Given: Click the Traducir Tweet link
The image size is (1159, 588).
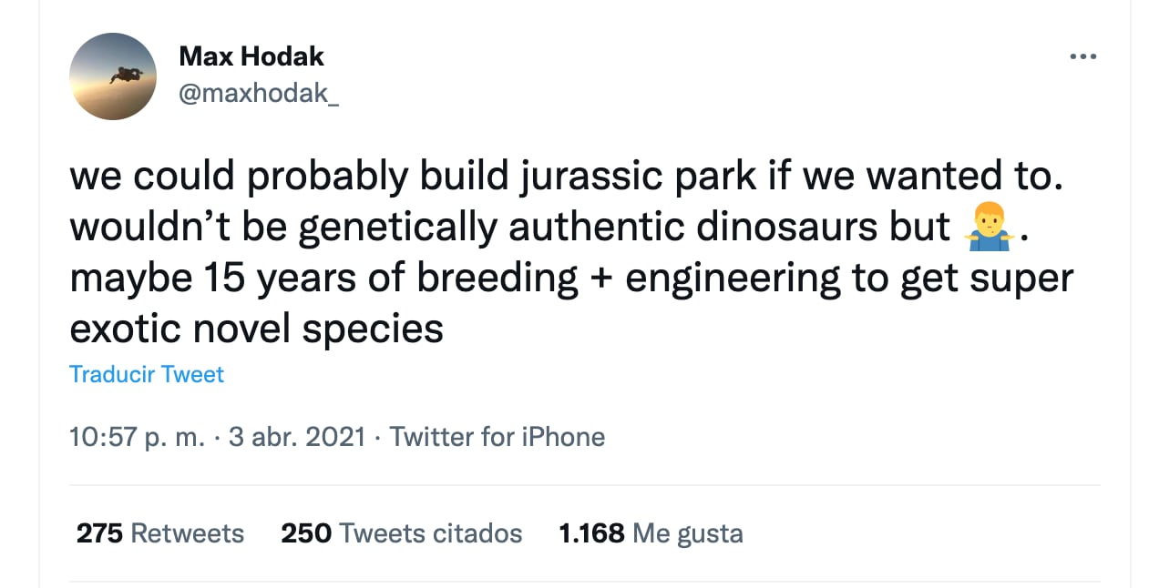Looking at the screenshot, I should point(147,374).
